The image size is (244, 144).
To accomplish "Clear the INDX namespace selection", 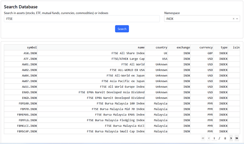I will click(233, 19).
